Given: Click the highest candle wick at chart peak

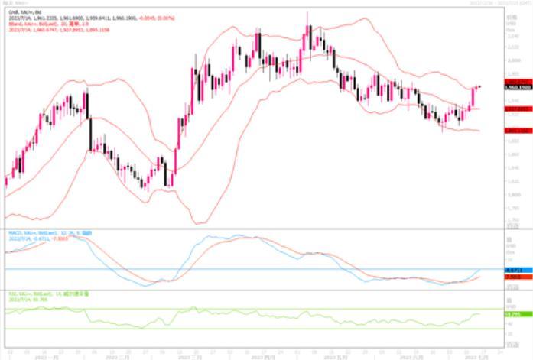Looking at the screenshot, I should pyautogui.click(x=307, y=17).
